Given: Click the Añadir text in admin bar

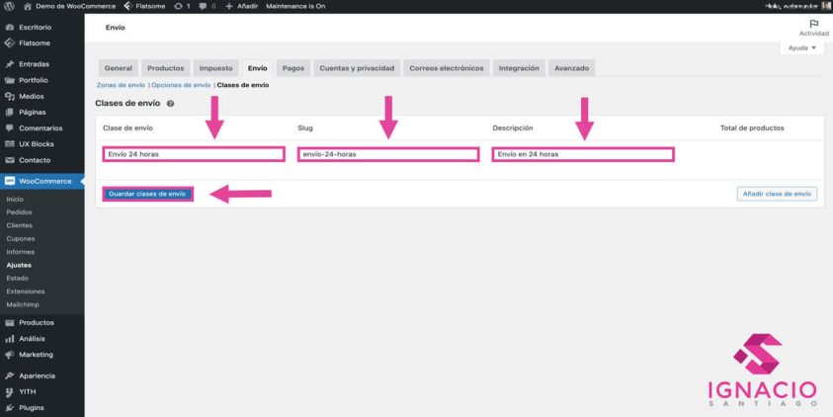Looking at the screenshot, I should click(248, 6).
